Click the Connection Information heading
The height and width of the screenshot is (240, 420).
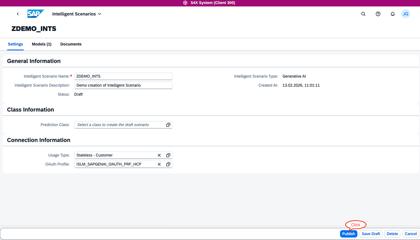tap(39, 140)
